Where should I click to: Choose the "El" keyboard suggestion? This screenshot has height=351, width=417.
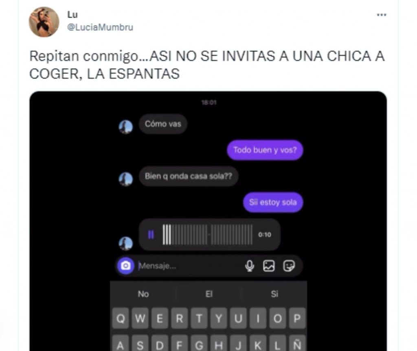tap(209, 294)
